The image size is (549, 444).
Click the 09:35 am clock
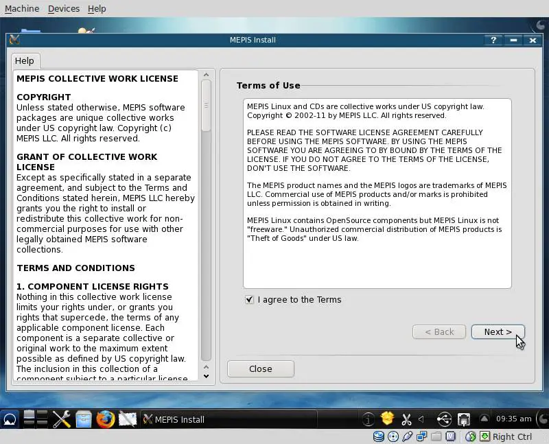[513, 419]
